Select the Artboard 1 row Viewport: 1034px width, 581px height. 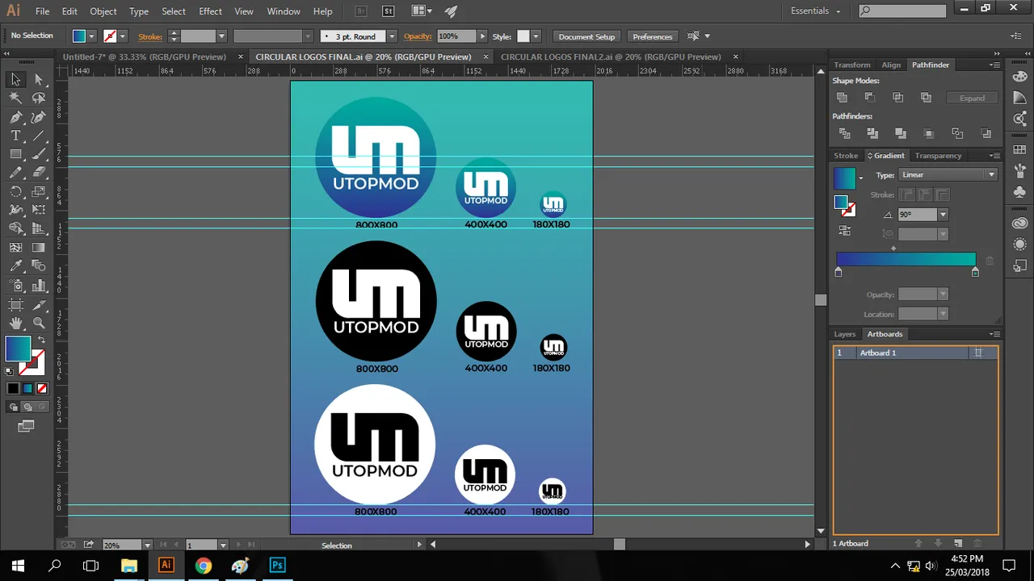click(915, 353)
